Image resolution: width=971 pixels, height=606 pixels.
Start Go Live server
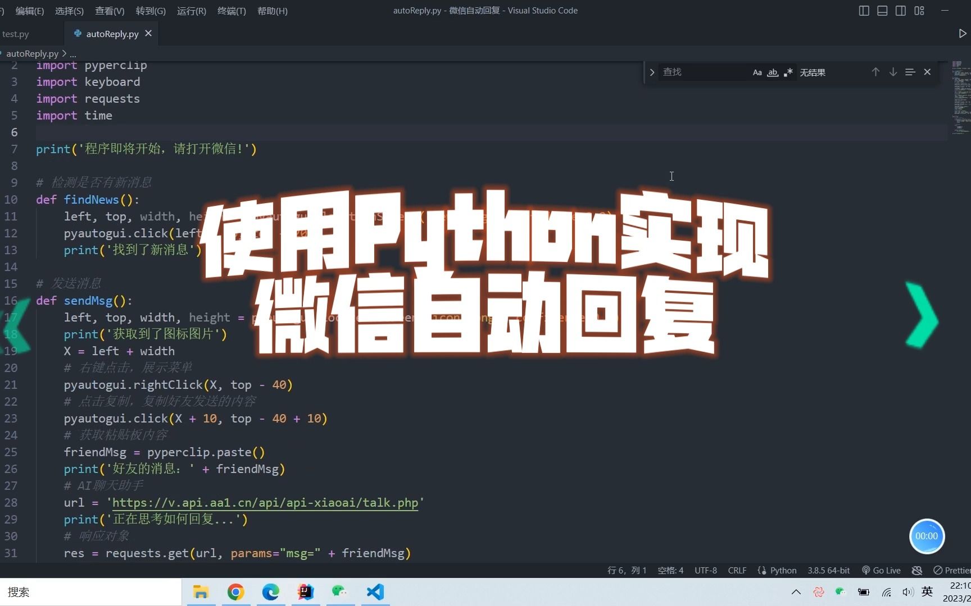click(881, 570)
